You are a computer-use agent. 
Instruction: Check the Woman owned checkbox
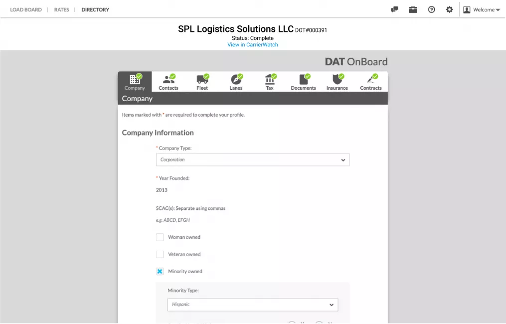(x=160, y=237)
